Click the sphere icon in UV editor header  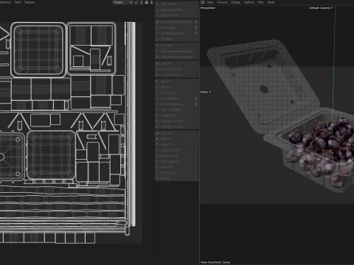click(147, 2)
